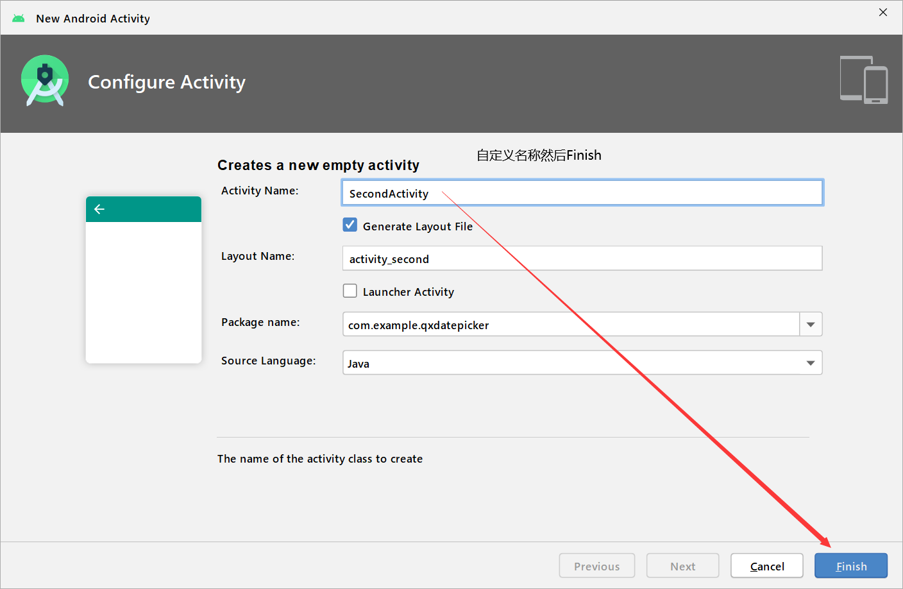The image size is (903, 589).
Task: Click the 'Package name:' label
Action: click(260, 322)
